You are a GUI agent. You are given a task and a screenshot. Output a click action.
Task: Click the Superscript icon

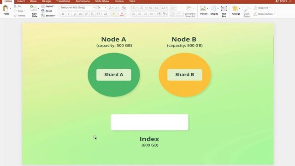(86, 14)
